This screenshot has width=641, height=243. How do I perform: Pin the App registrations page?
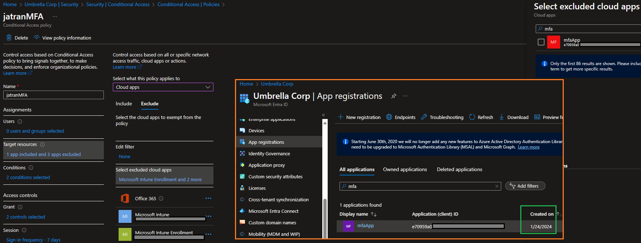(x=394, y=96)
